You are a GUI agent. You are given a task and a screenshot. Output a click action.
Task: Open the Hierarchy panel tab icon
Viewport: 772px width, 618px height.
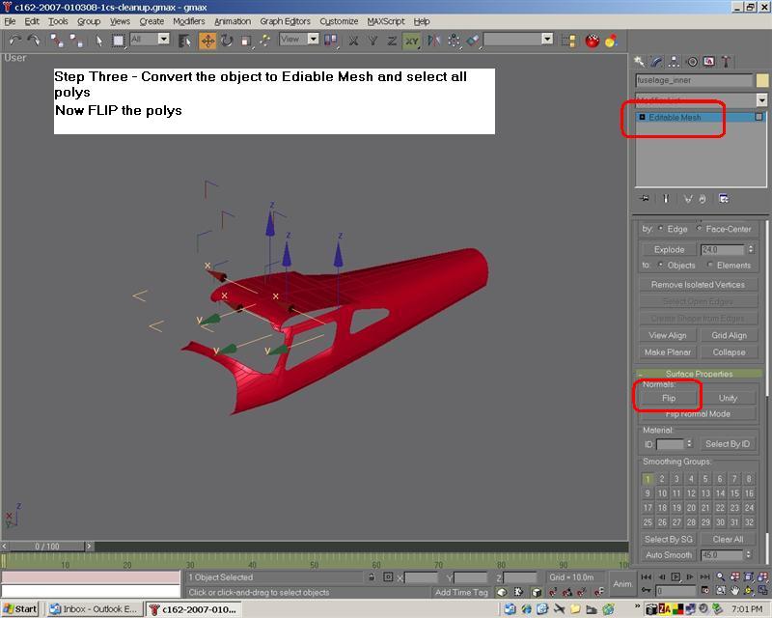click(x=674, y=62)
